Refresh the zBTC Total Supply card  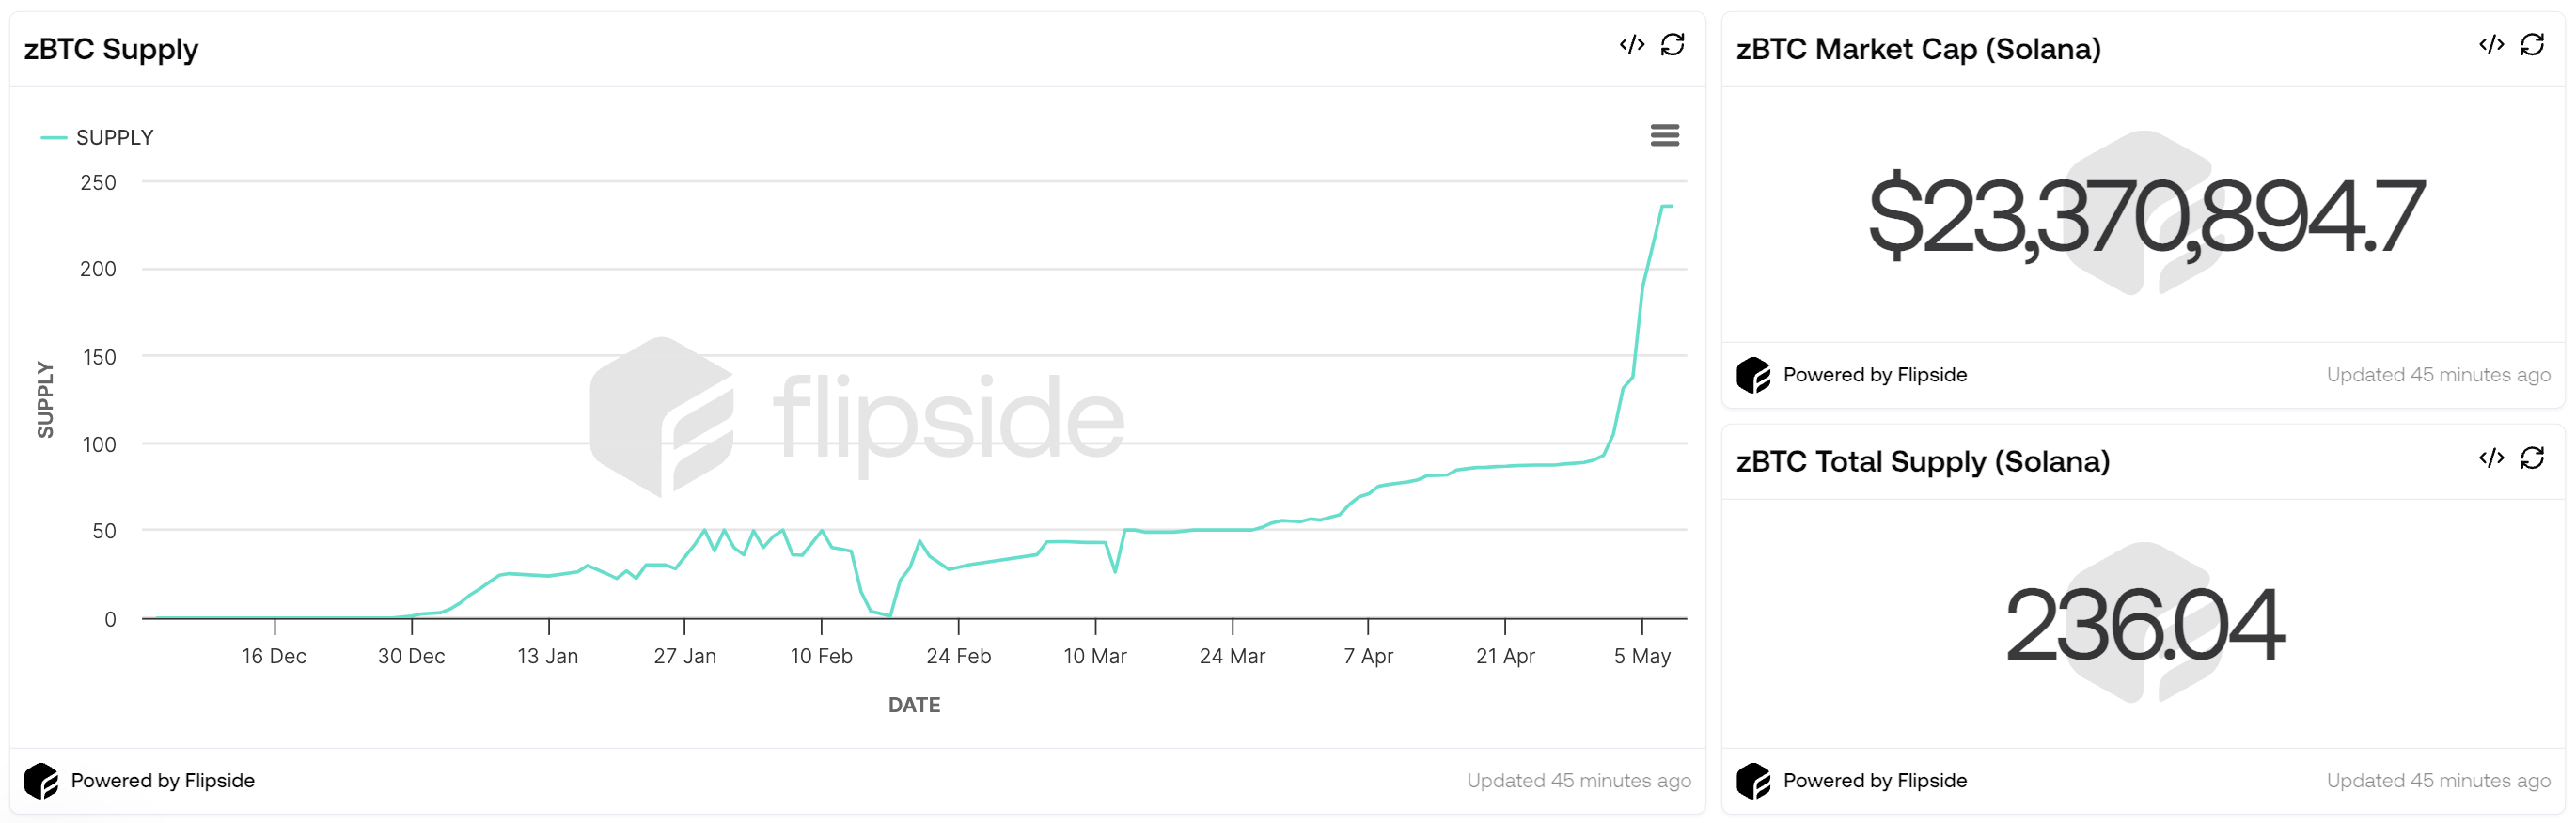(2531, 458)
